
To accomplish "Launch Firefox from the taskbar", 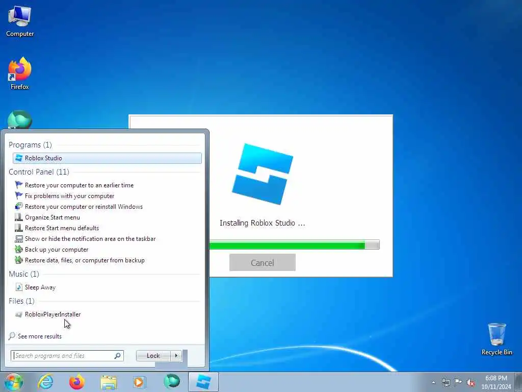I will 76,382.
